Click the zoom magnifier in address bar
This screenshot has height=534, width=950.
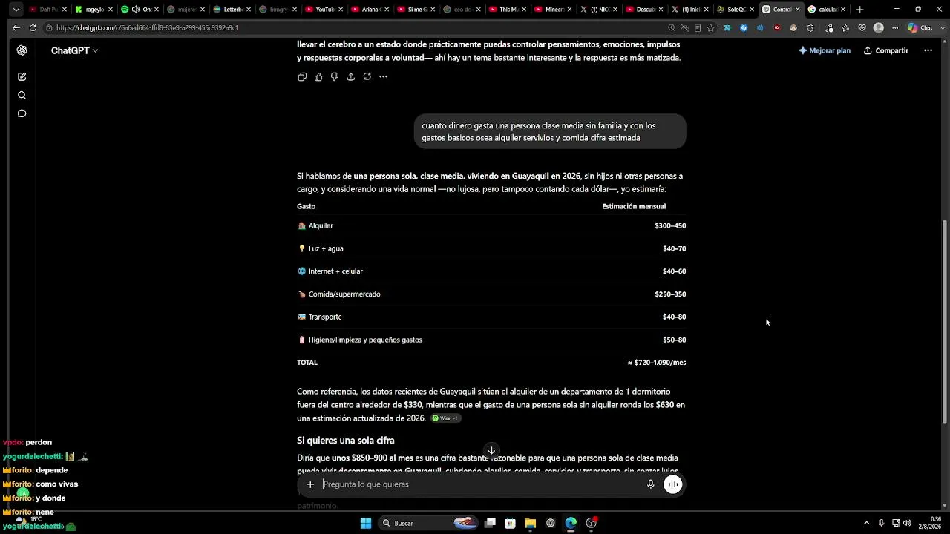(672, 27)
